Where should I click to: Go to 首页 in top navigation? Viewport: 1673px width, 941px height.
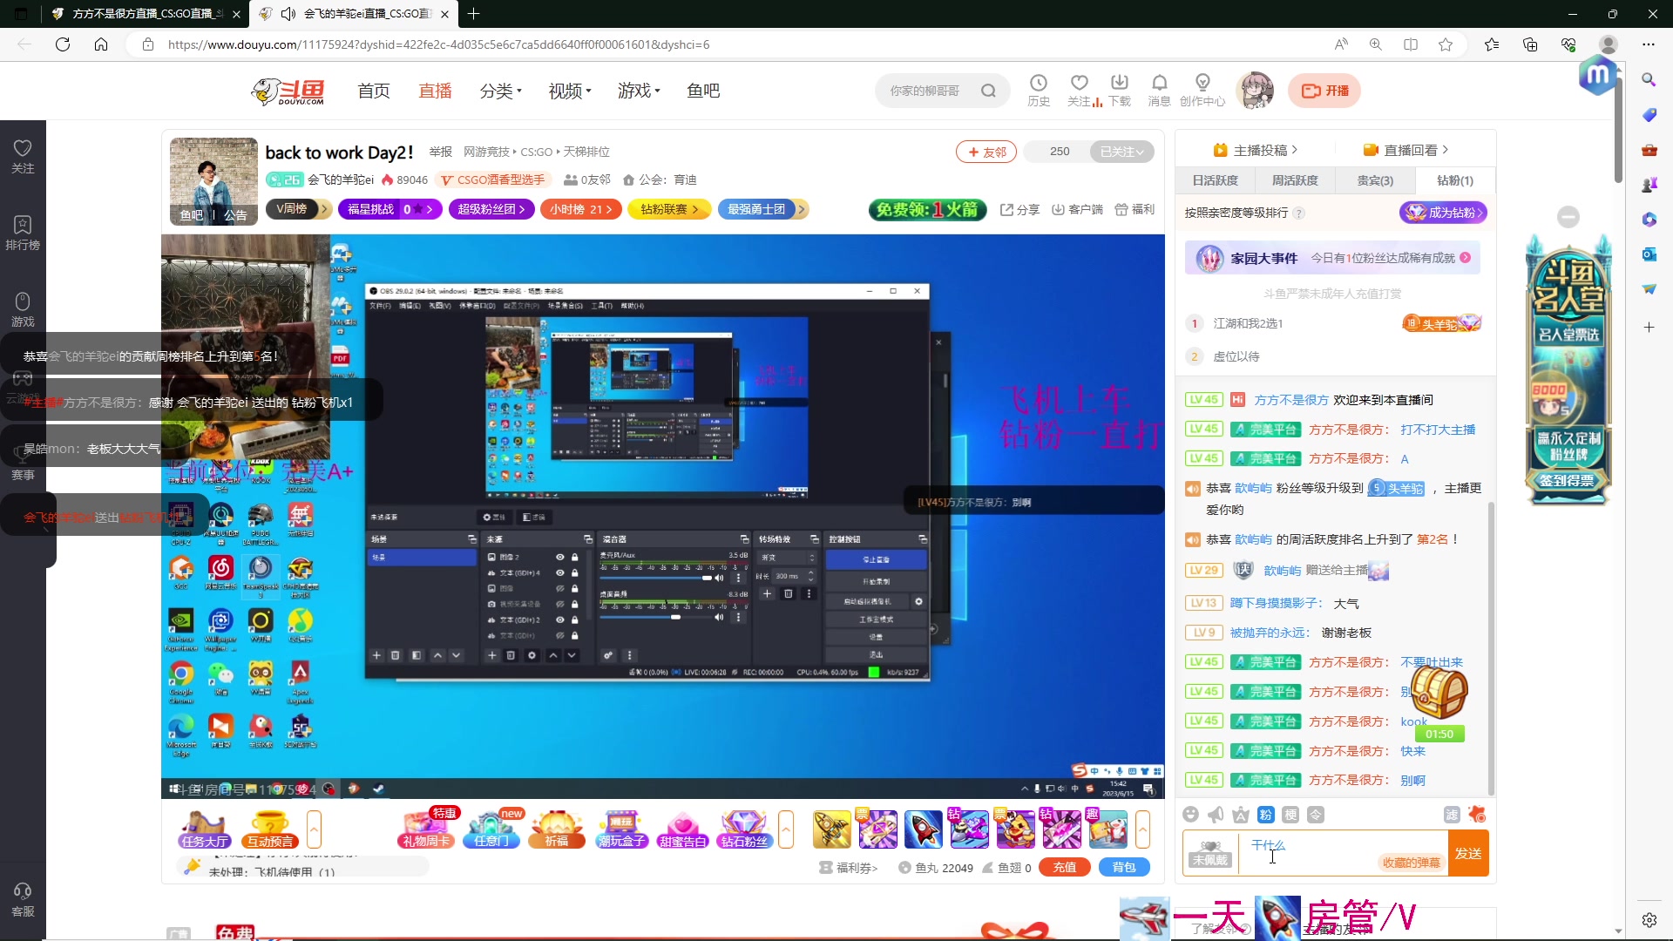(x=374, y=91)
